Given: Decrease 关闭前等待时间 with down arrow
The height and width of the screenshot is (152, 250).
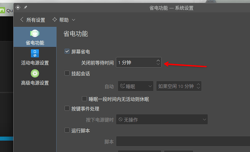Looking at the screenshot, I should click(x=158, y=64).
